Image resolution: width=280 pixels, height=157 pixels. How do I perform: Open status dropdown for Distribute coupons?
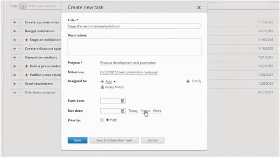(19, 92)
